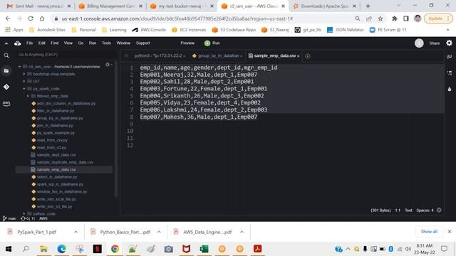
Task: Click the git sync status icon
Action: pos(23,218)
